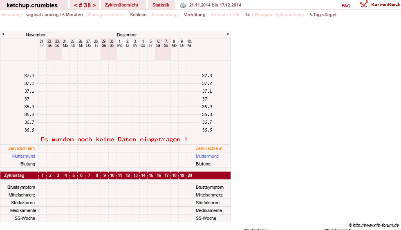Click the November month header
The image size is (401, 230).
click(36, 35)
